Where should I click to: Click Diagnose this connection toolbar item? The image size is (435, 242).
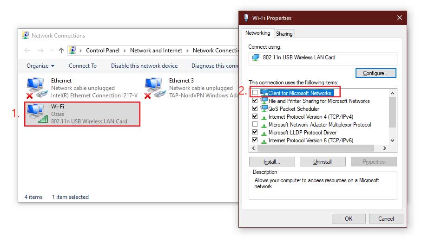pyautogui.click(x=215, y=66)
